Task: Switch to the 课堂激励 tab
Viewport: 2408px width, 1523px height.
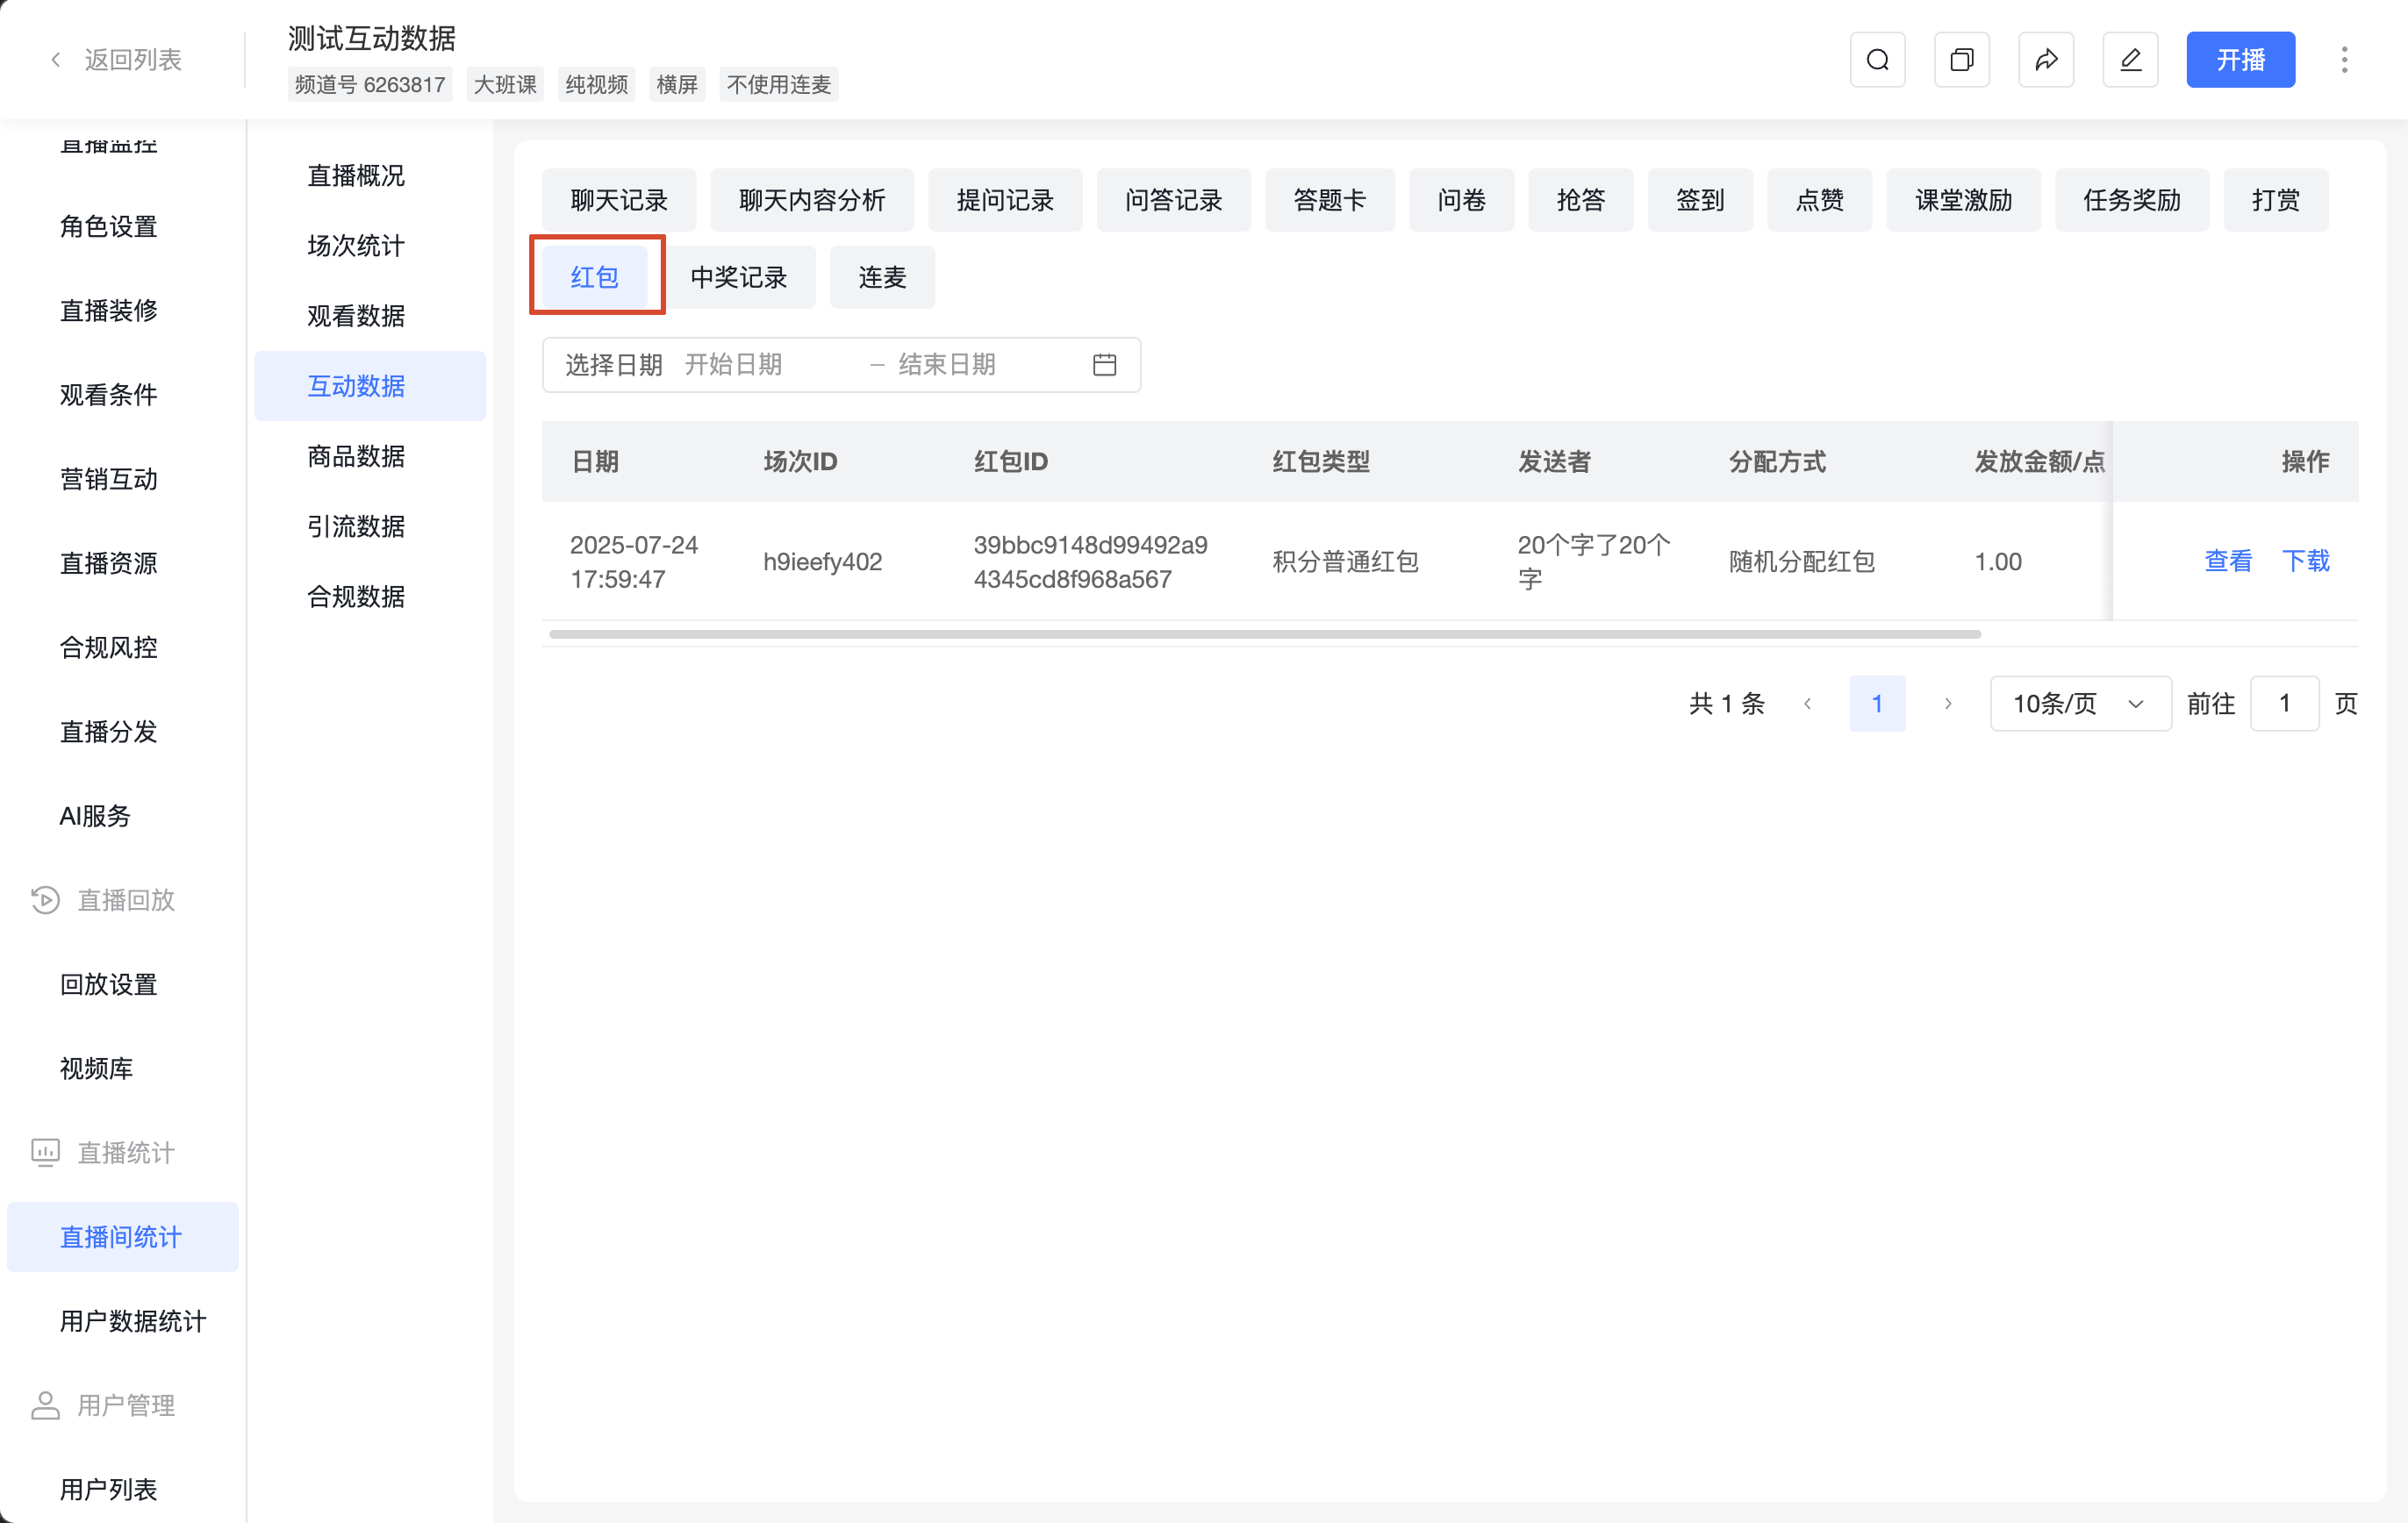Action: tap(1963, 200)
